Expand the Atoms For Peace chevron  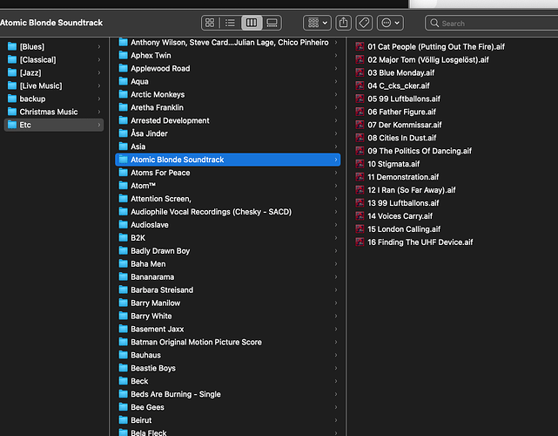coord(336,173)
